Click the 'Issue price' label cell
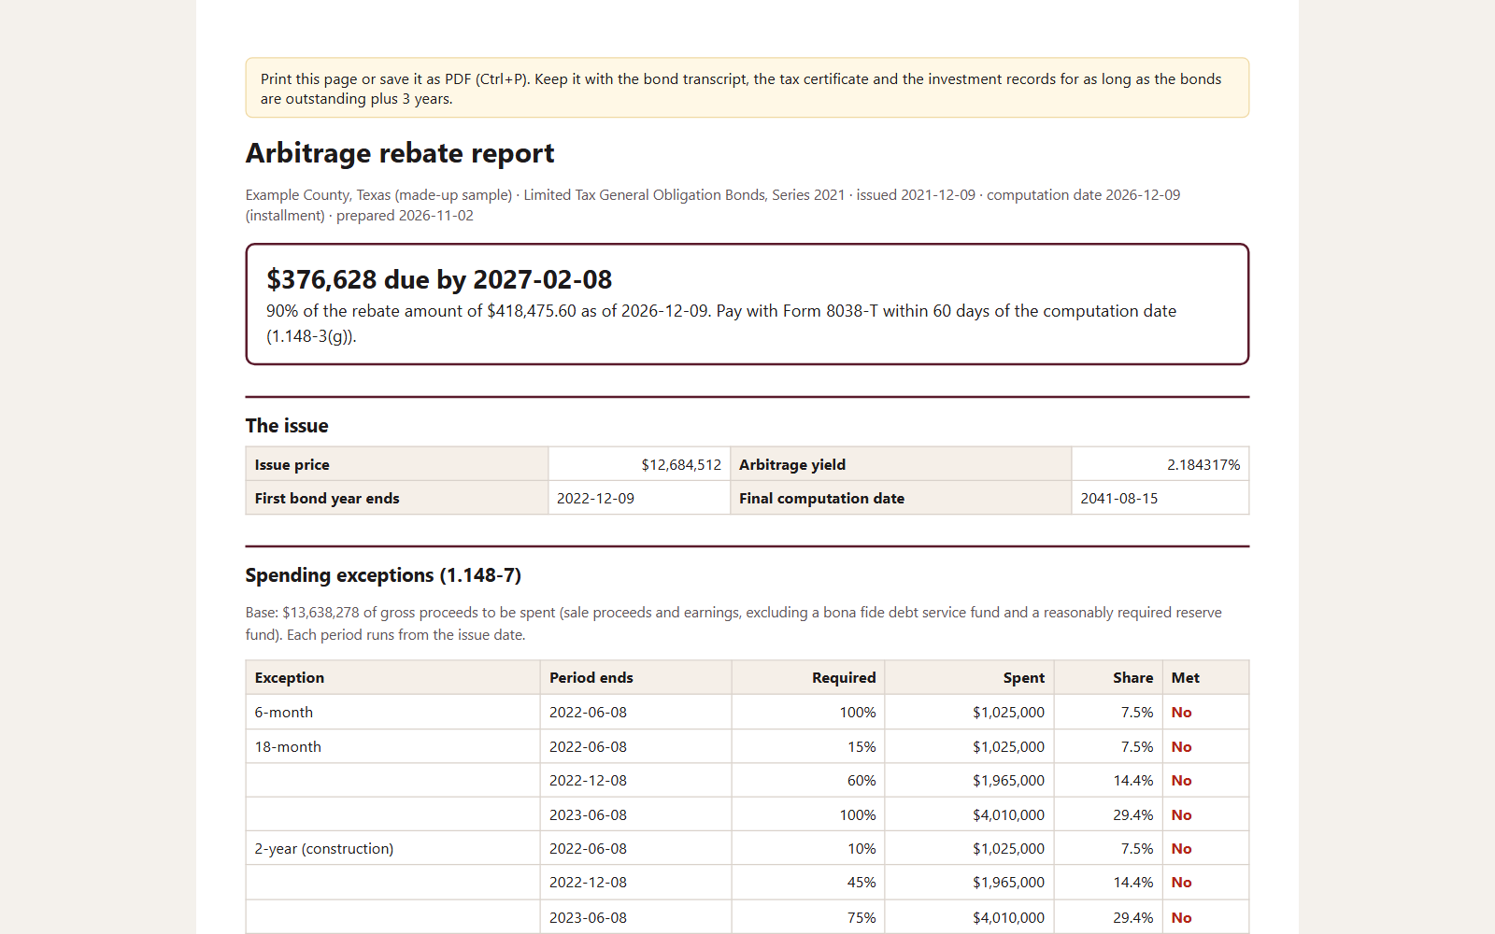The image size is (1495, 934). pos(397,464)
